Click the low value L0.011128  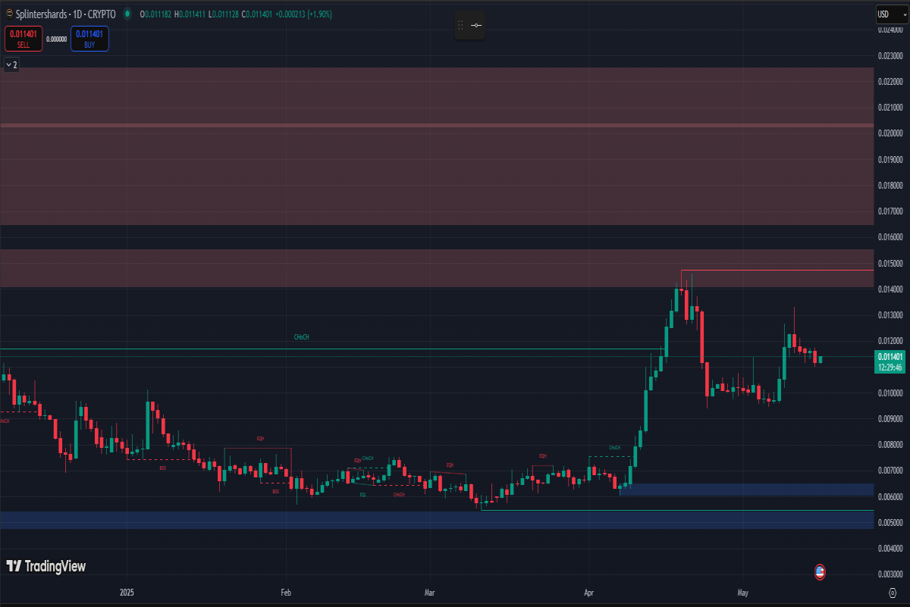tap(225, 14)
